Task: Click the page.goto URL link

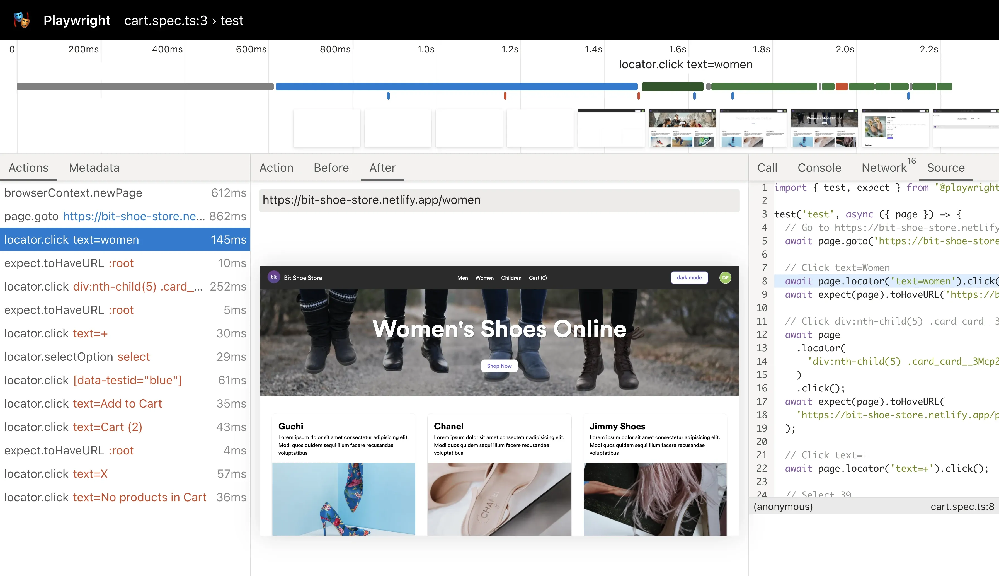Action: (x=133, y=216)
